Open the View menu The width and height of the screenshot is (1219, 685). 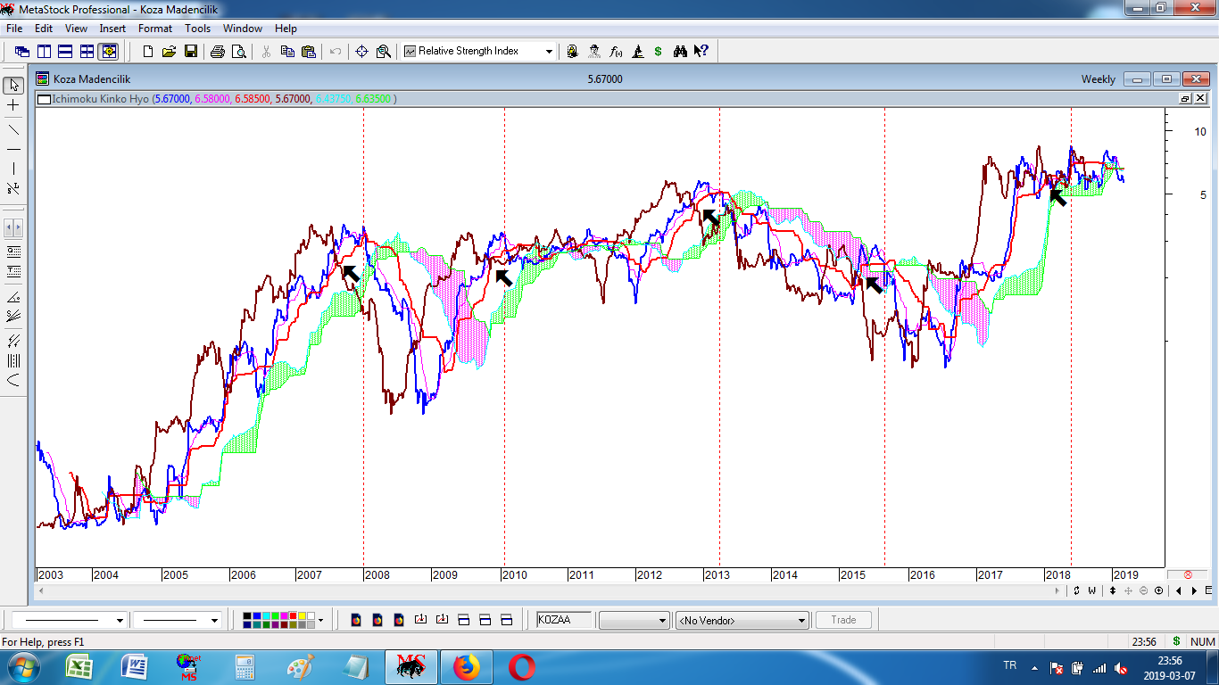tap(76, 29)
